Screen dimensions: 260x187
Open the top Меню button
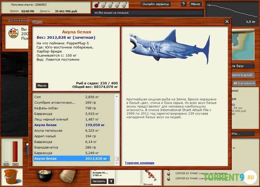point(195,4)
